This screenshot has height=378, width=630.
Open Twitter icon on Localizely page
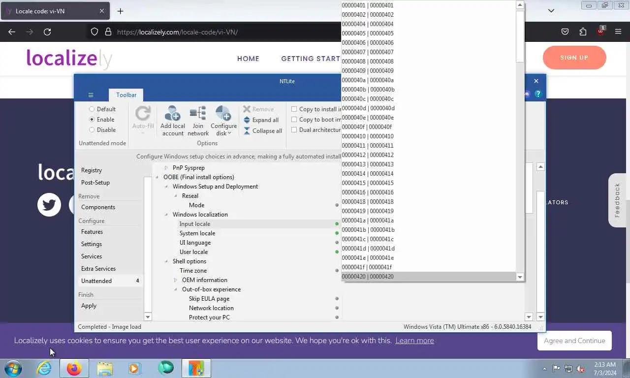point(49,204)
